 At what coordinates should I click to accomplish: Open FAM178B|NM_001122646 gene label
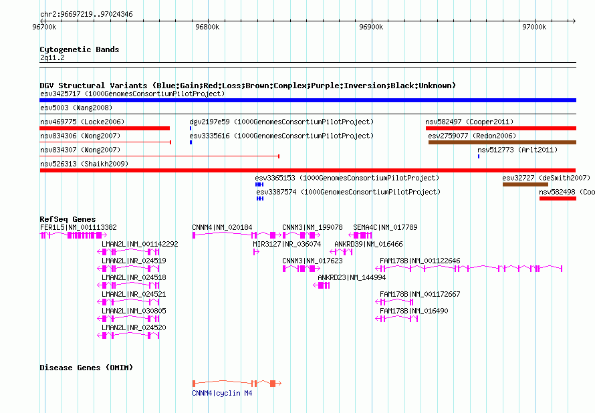420,261
